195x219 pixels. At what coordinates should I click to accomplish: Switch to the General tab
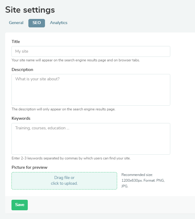point(16,23)
